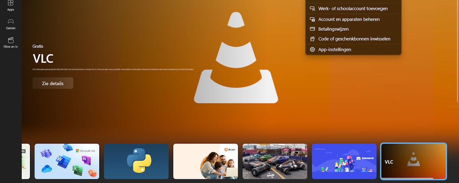Open the racing cars game thumbnail
Viewport: 459px width, 183px height.
[x=275, y=161]
